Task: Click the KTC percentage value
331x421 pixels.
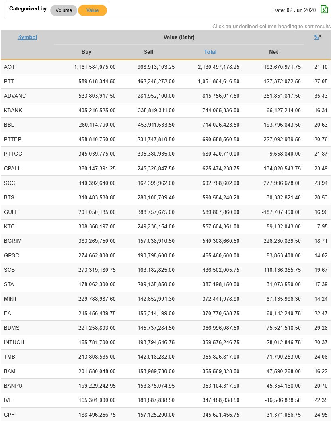Action: [322, 226]
